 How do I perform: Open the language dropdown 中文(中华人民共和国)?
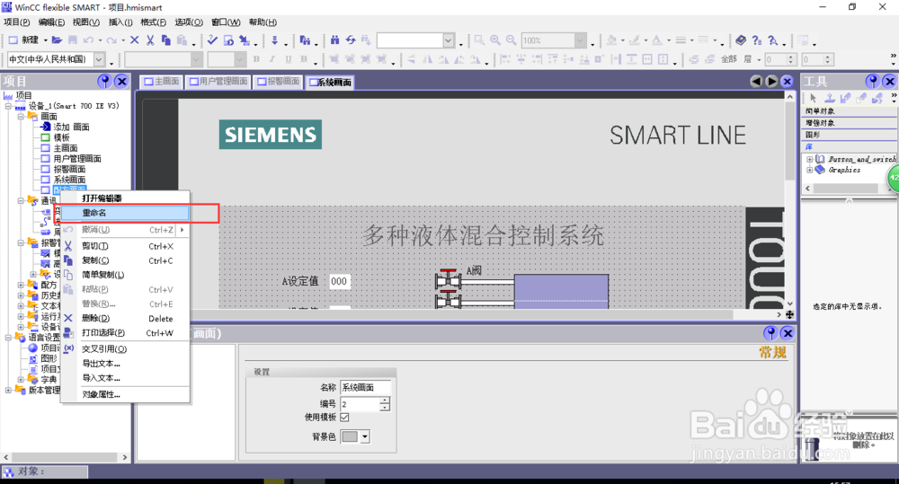pyautogui.click(x=99, y=59)
